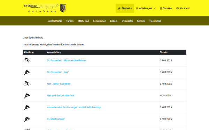Click the calendar icon beside Termine
Viewport: 209px width, 130px height.
(x=161, y=8)
